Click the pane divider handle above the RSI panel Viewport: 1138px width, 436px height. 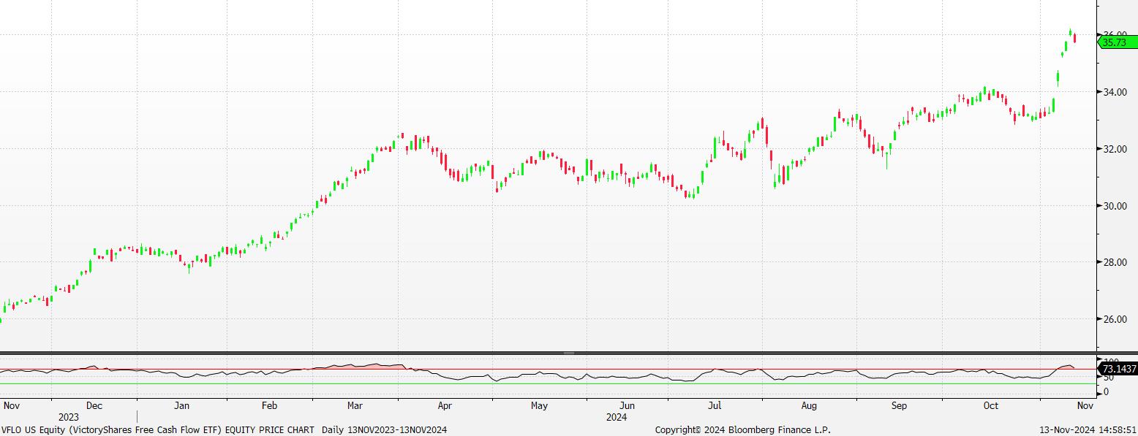click(569, 353)
